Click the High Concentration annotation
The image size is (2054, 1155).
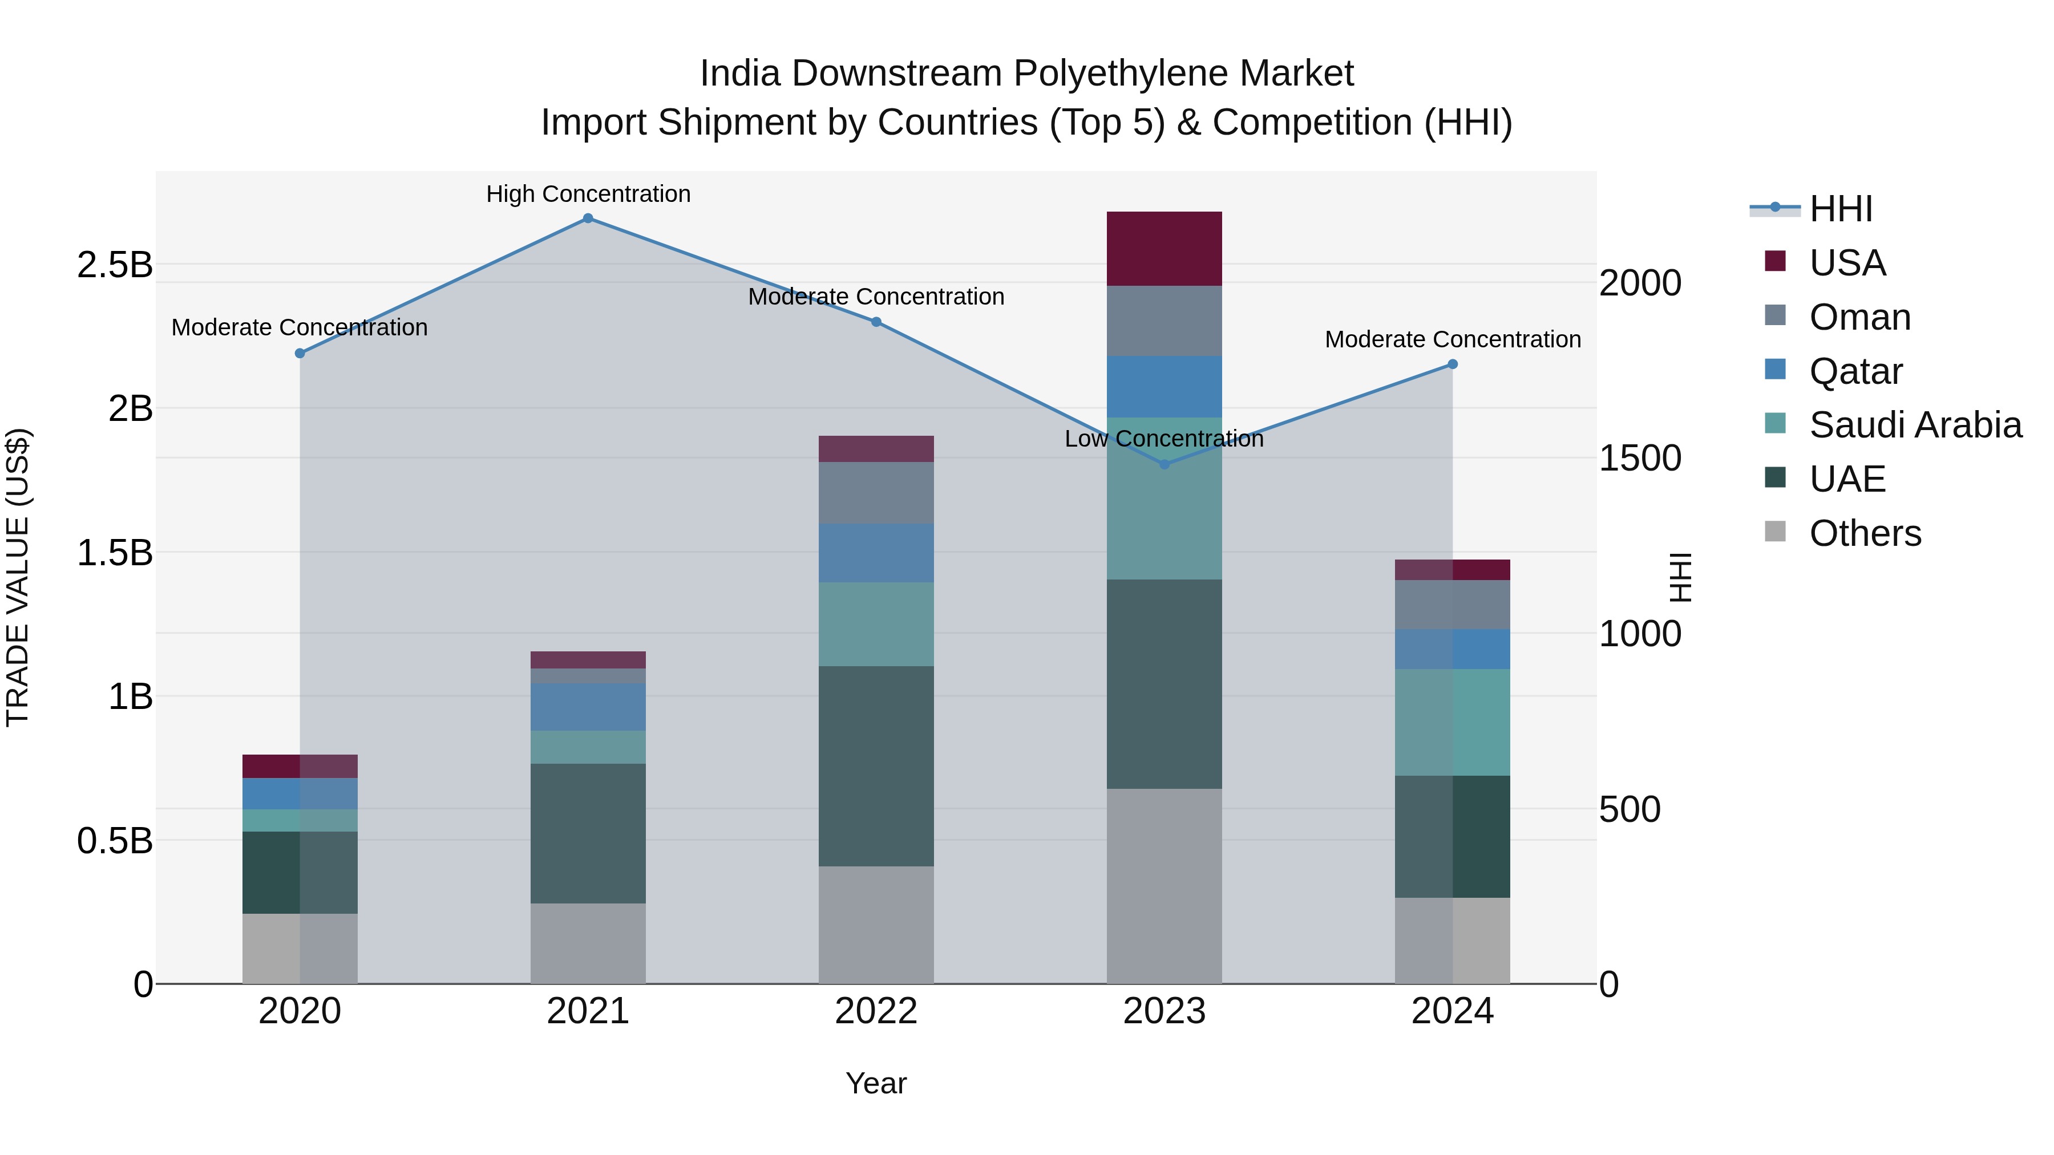(588, 194)
